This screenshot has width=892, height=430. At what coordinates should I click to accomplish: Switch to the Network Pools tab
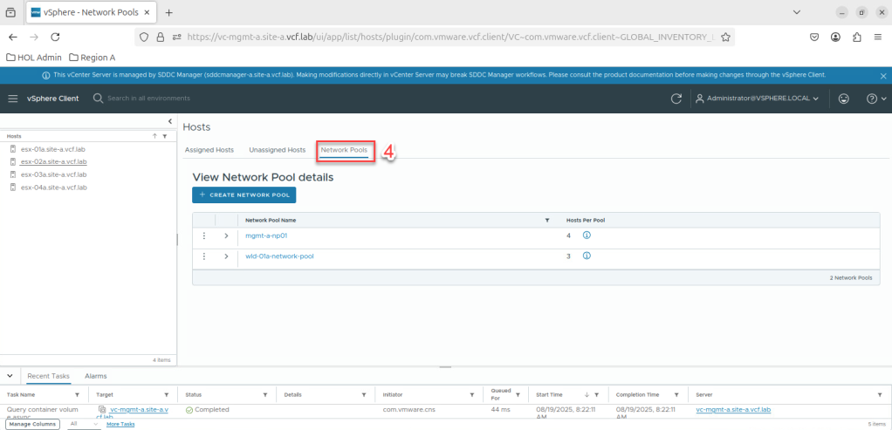tap(344, 150)
